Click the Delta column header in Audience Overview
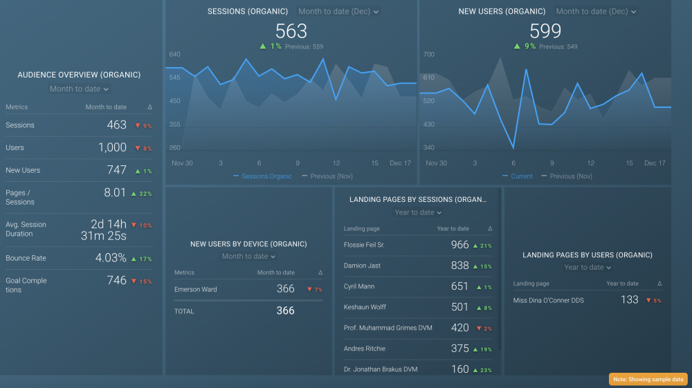This screenshot has width=692, height=388. (150, 107)
